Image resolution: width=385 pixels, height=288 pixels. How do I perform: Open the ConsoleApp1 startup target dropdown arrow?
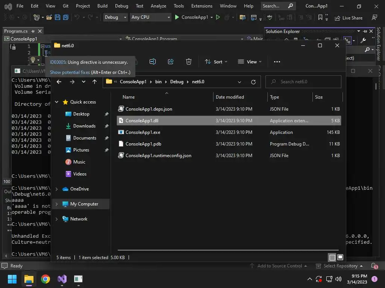(x=212, y=17)
